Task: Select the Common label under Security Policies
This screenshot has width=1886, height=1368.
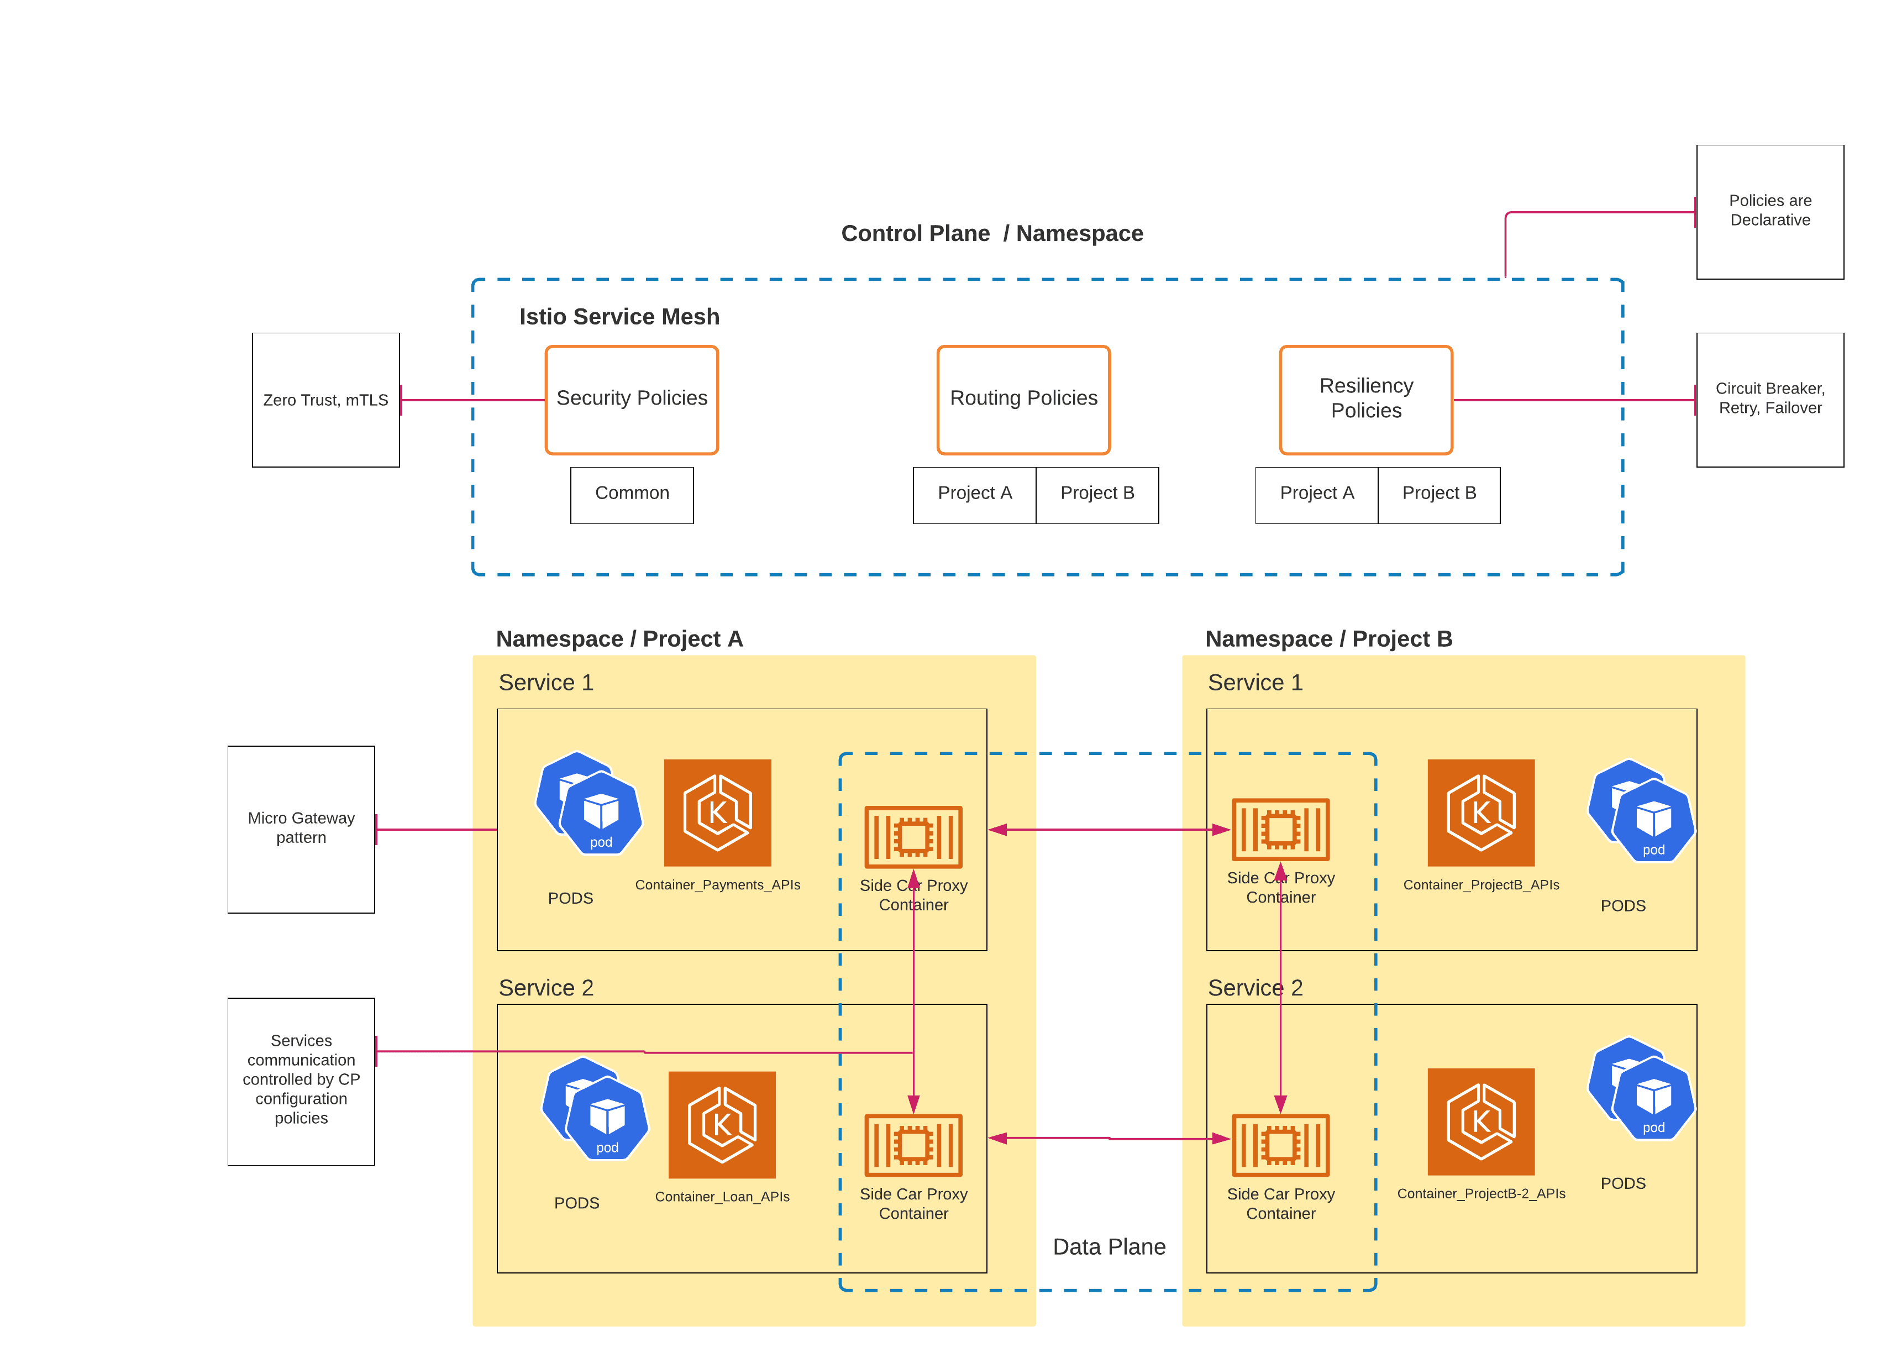Action: (631, 494)
